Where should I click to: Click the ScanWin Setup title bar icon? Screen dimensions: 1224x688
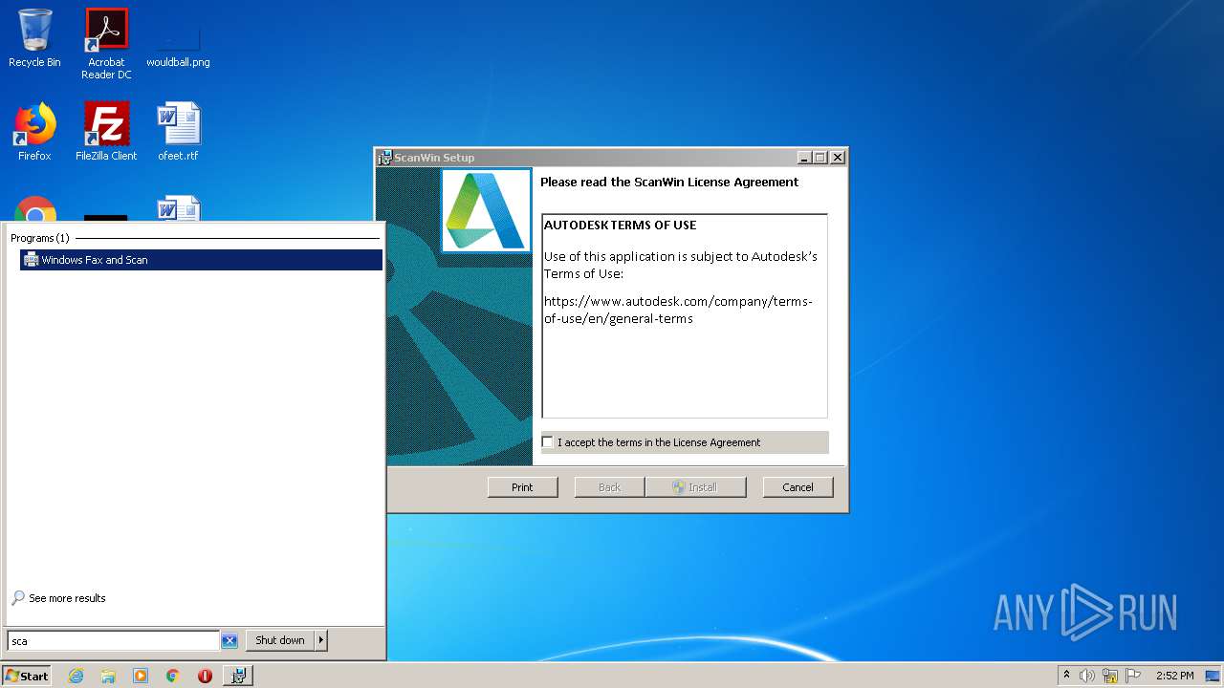[x=384, y=158]
